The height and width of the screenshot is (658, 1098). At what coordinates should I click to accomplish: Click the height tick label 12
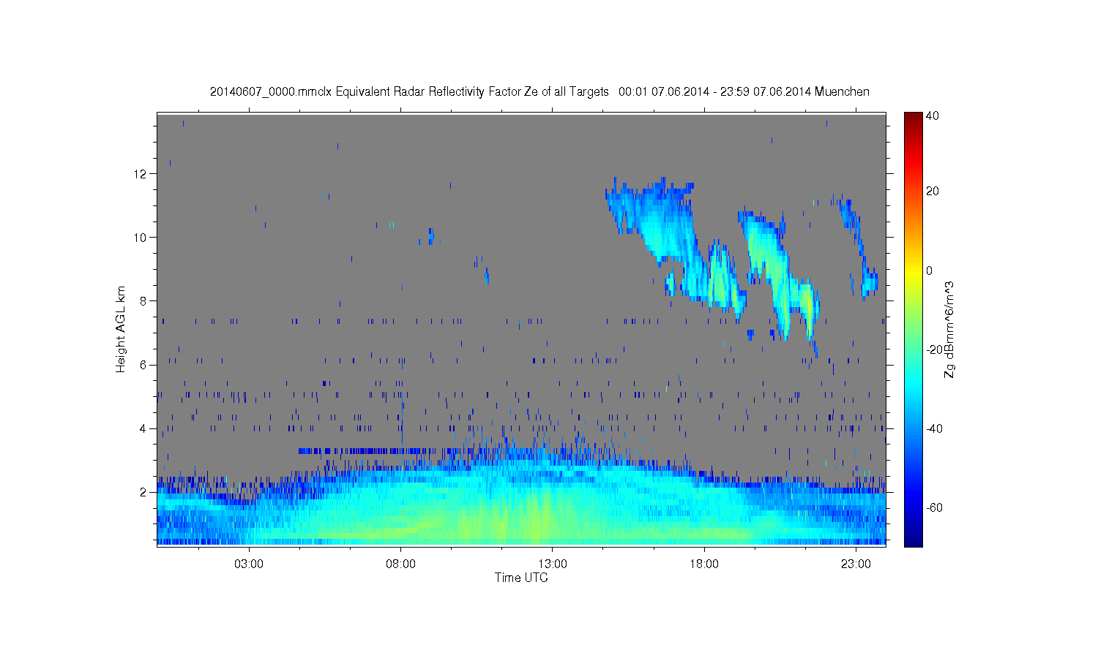point(141,173)
